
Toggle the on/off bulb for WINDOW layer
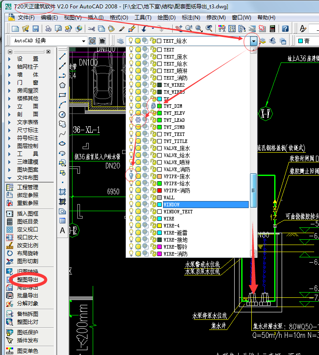pyautogui.click(x=131, y=204)
